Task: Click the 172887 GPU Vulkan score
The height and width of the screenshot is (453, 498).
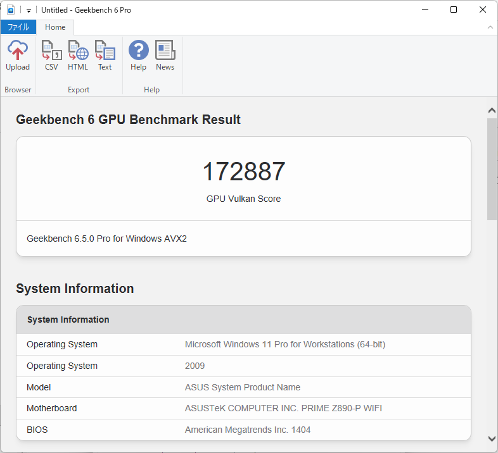Action: pos(243,172)
